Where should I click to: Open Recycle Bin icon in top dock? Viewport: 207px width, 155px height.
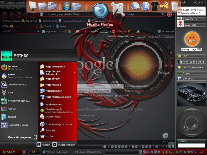click(174, 6)
